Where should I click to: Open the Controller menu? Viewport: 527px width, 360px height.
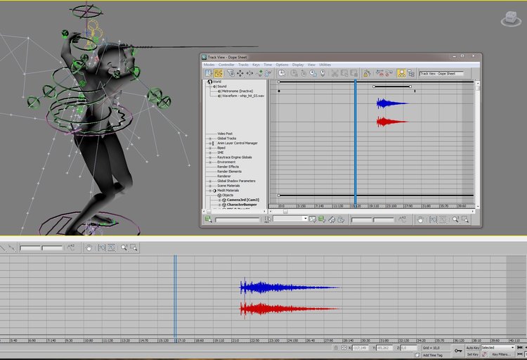point(226,65)
